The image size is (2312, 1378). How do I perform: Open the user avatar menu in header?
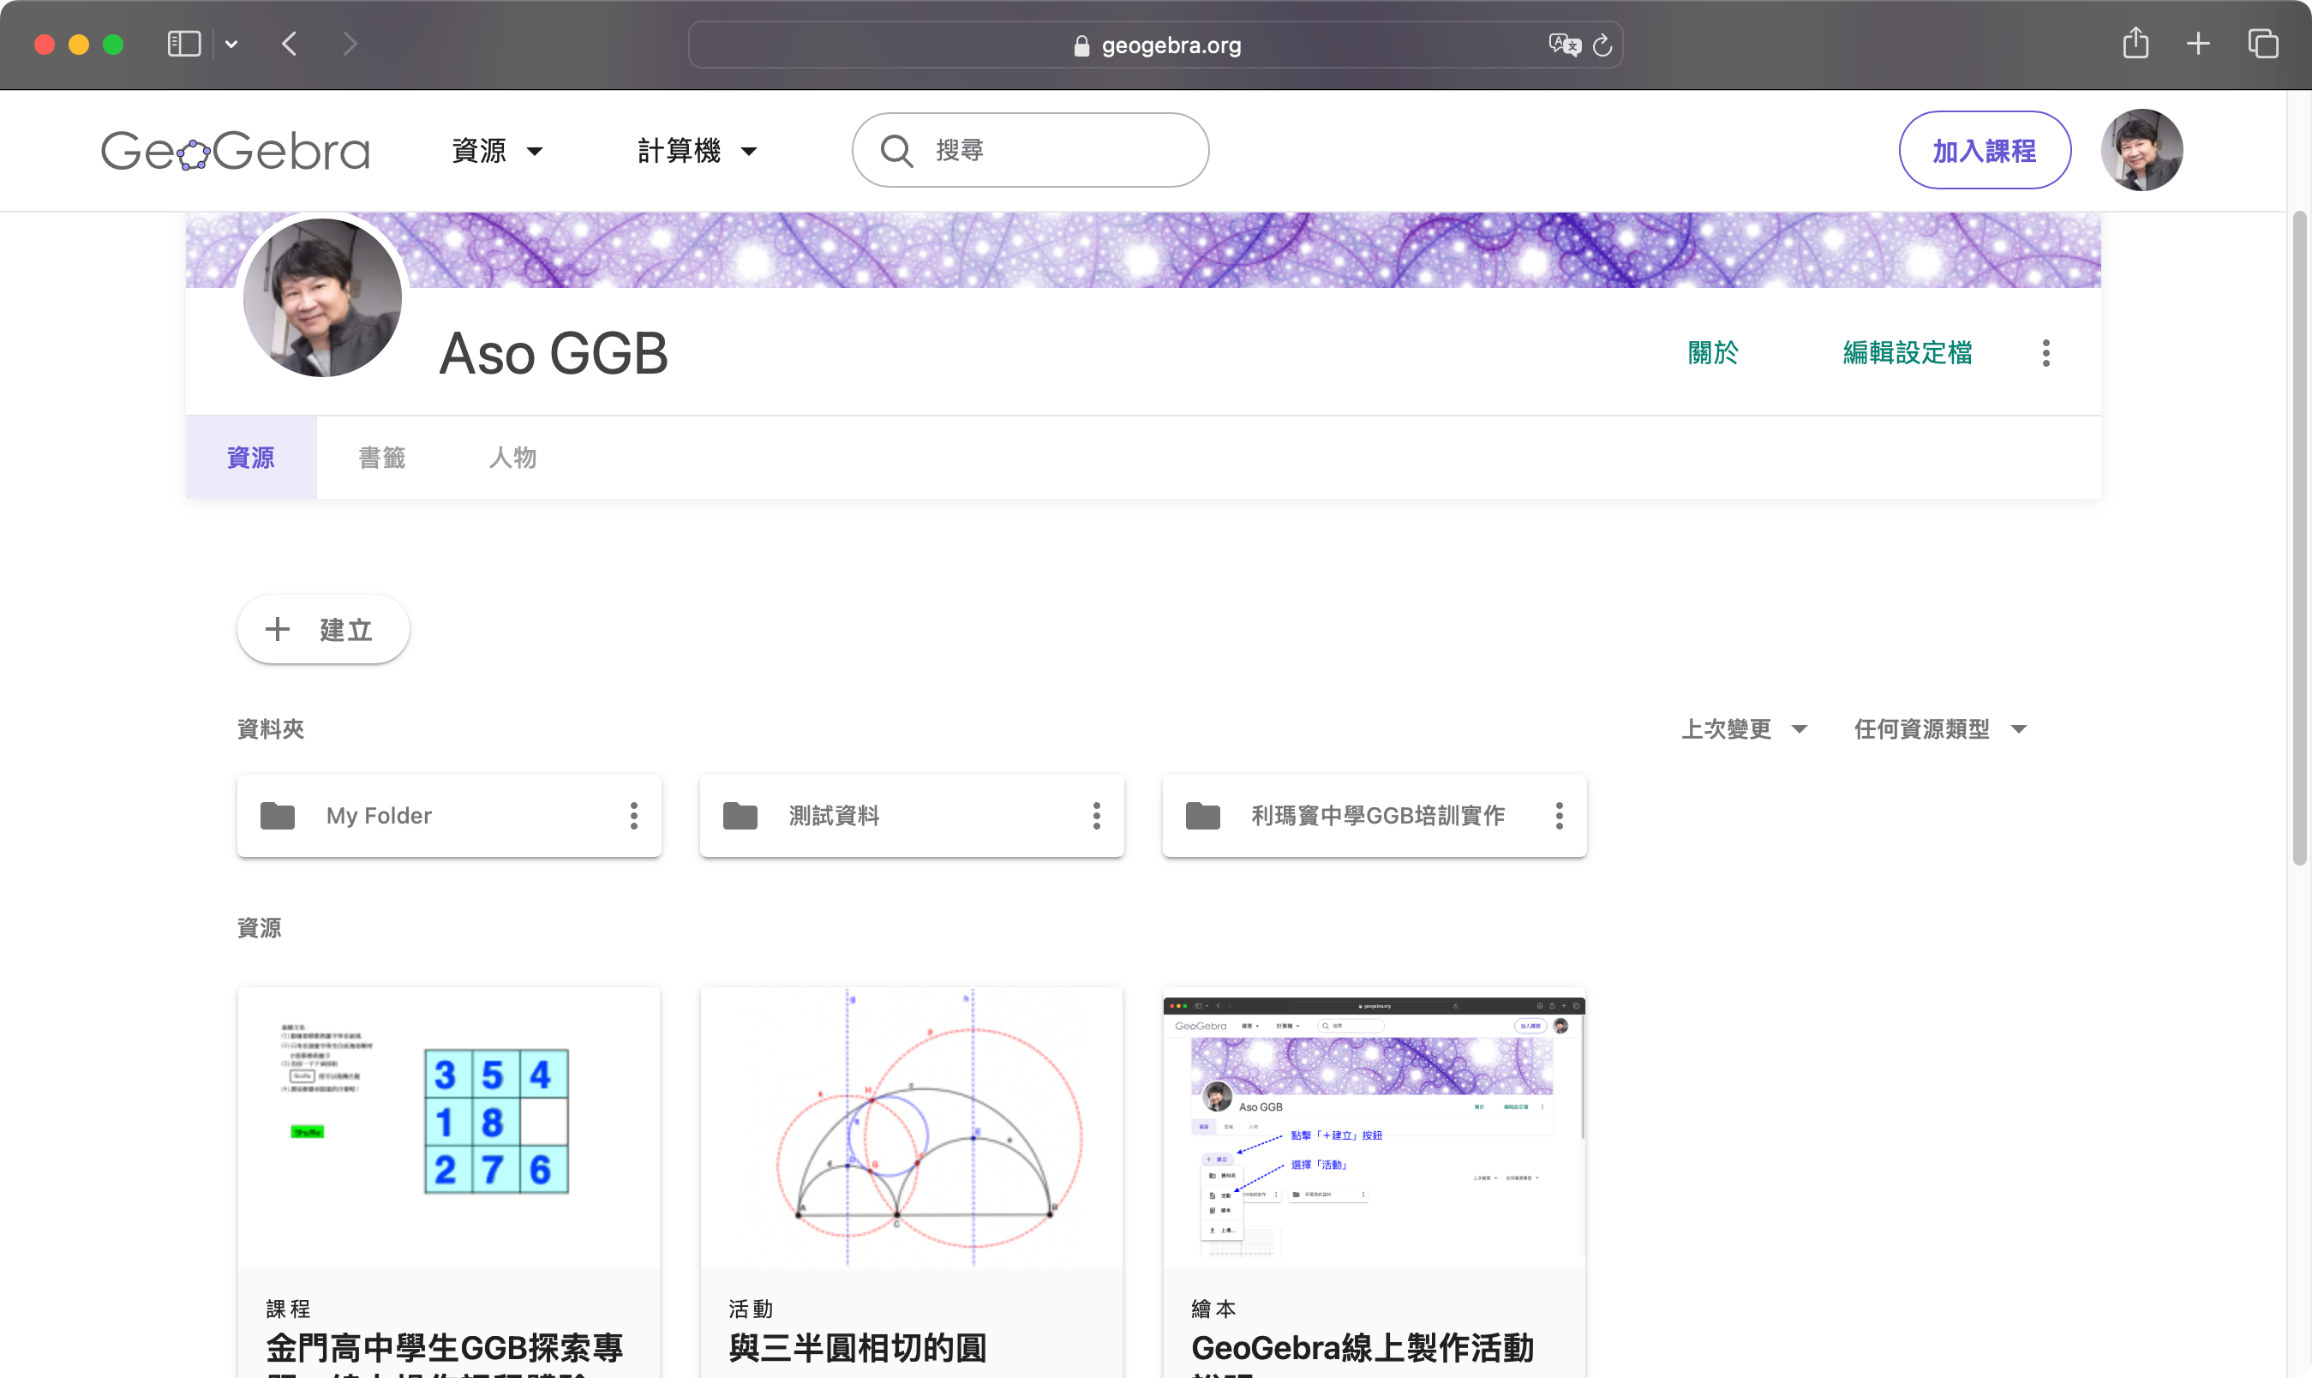click(2141, 149)
